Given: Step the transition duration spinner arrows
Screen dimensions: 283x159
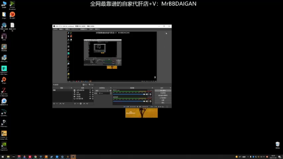Looking at the screenshot, I should 111,93.
